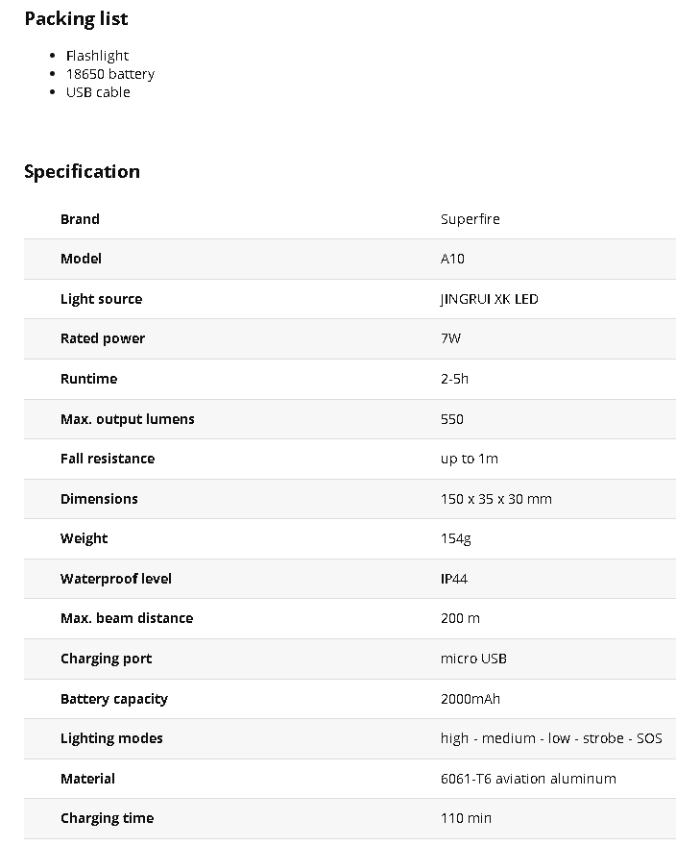This screenshot has height=846, width=676.
Task: Click the 2-5h runtime value
Action: 454,379
